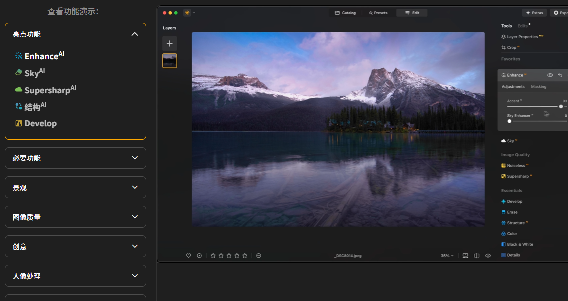
Task: Toggle before/after preview eye in bottom bar
Action: point(488,256)
